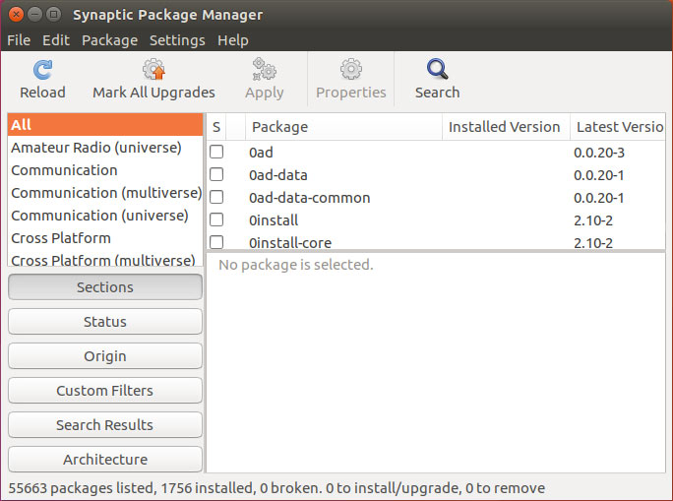Screen dimensions: 673x501
Task: Open the Settings menu
Action: coord(177,40)
